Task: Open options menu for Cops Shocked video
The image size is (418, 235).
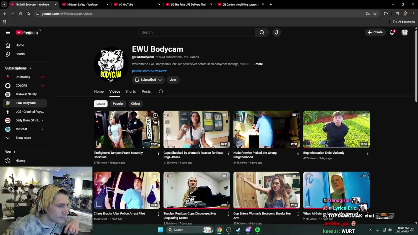Action: click(228, 153)
